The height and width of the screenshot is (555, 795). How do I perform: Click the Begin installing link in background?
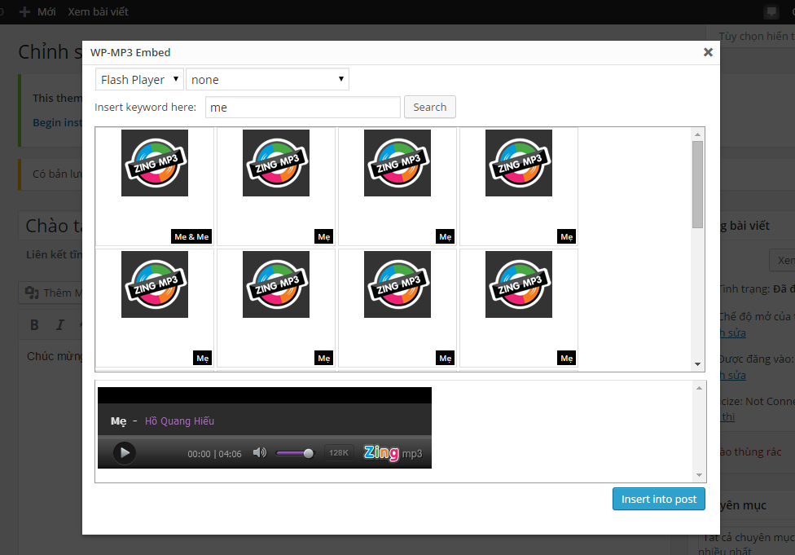[57, 123]
